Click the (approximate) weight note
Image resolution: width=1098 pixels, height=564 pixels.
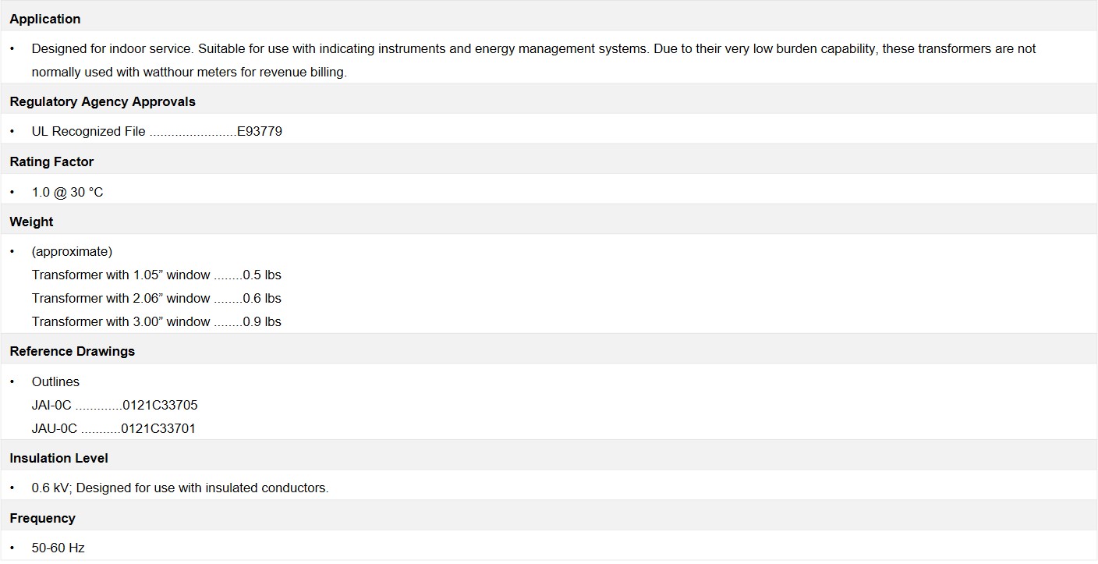coord(72,251)
